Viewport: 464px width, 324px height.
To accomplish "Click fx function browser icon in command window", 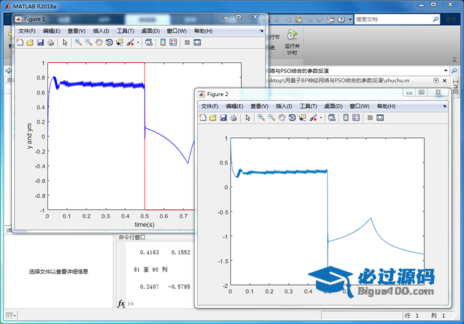I will point(121,304).
